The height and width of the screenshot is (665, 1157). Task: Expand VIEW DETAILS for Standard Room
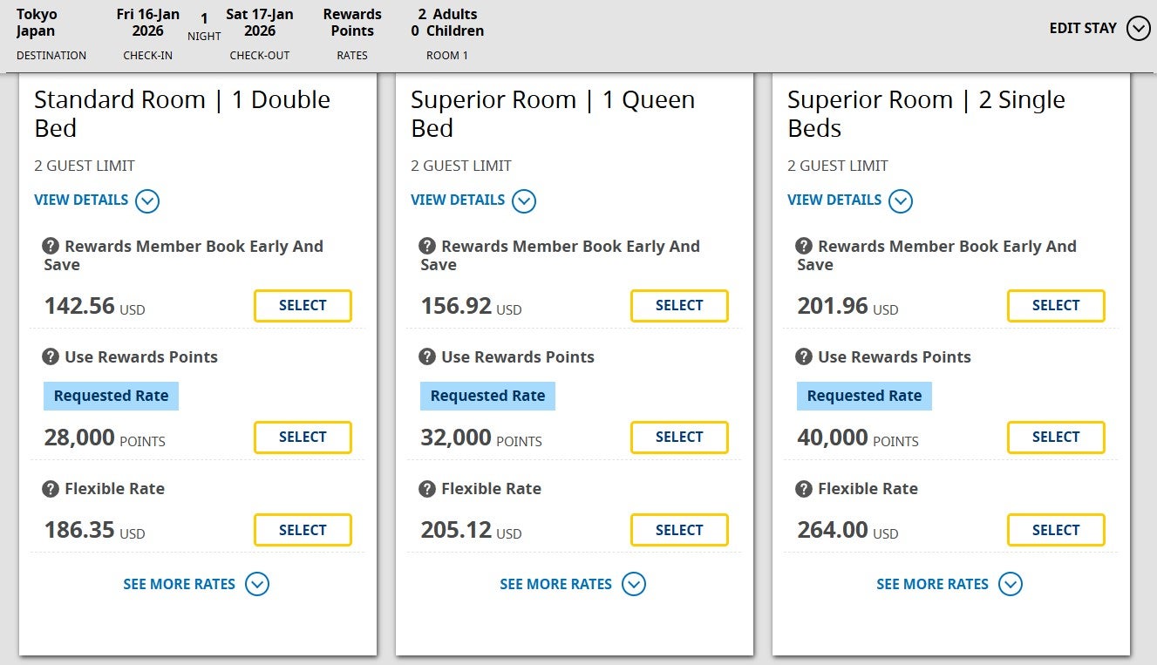click(97, 200)
